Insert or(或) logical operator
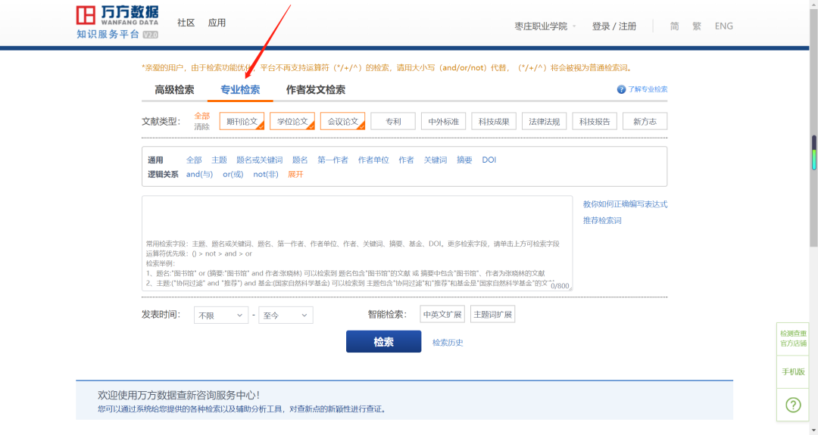Screen dimensions: 818x435 click(233, 175)
